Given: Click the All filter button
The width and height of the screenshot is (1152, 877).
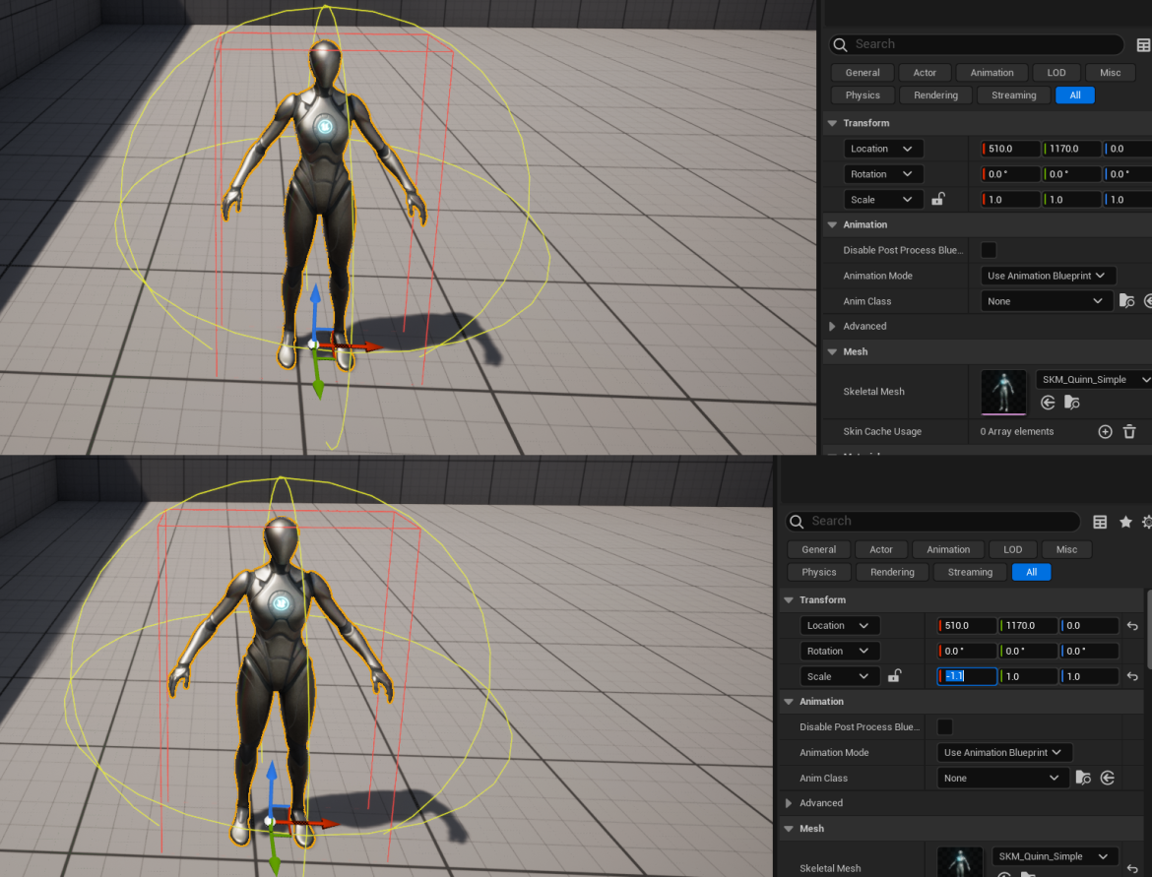Looking at the screenshot, I should 1075,94.
